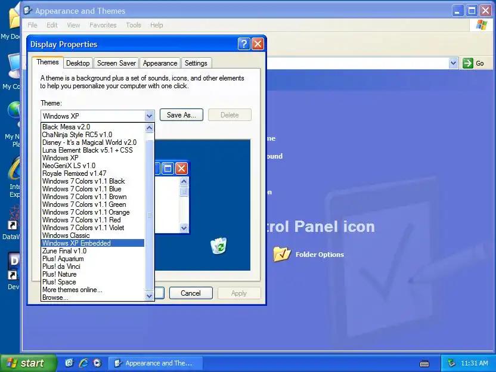Click the theme list scrollbar thumb
496x372 pixels.
click(149, 215)
